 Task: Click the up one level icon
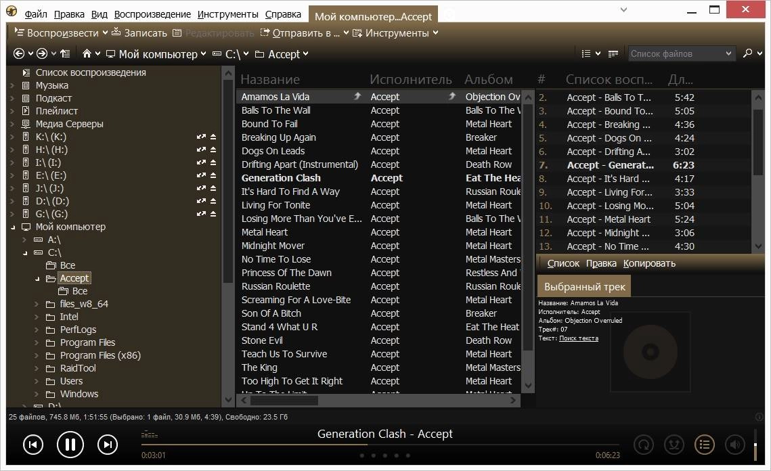[x=65, y=53]
